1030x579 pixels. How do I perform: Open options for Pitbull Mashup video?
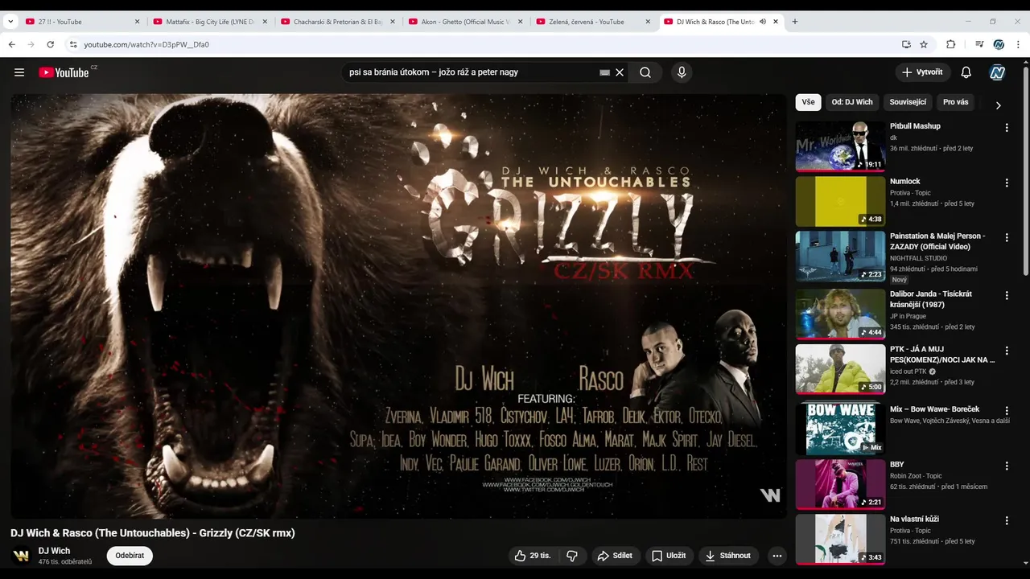click(x=1007, y=127)
